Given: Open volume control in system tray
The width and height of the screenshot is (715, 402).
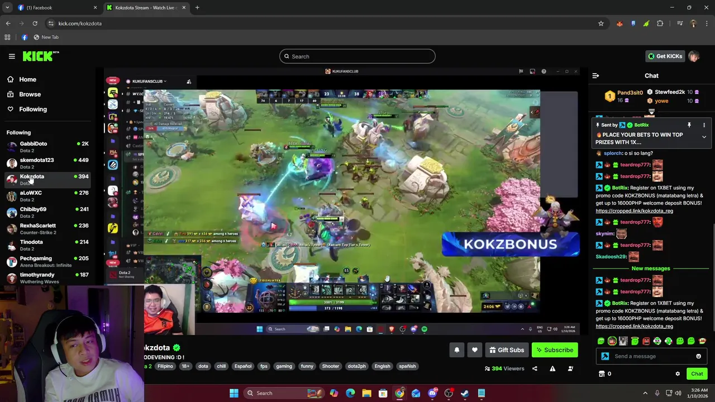Looking at the screenshot, I should [x=678, y=393].
